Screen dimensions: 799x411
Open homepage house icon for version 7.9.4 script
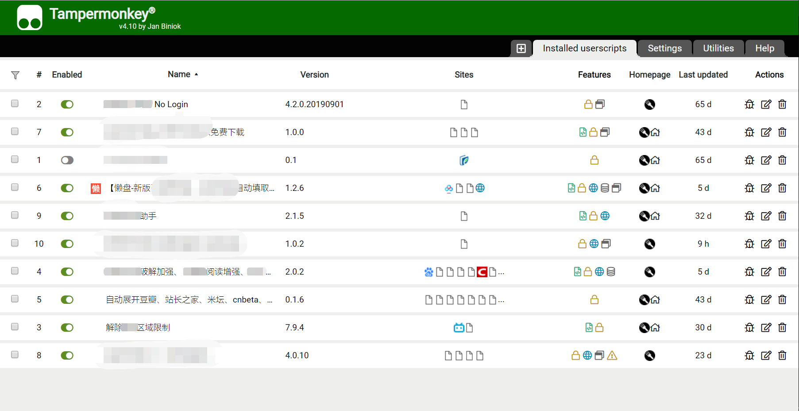point(655,328)
